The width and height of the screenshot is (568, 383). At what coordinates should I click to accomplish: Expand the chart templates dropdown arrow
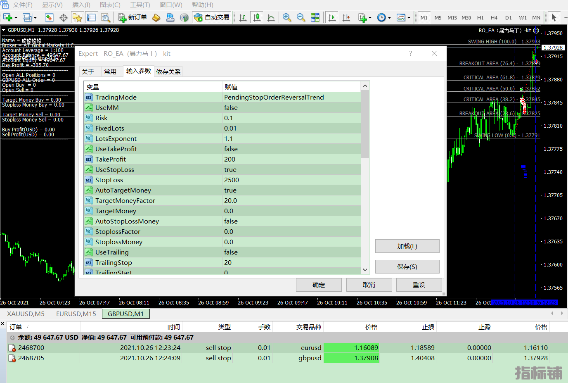click(409, 18)
